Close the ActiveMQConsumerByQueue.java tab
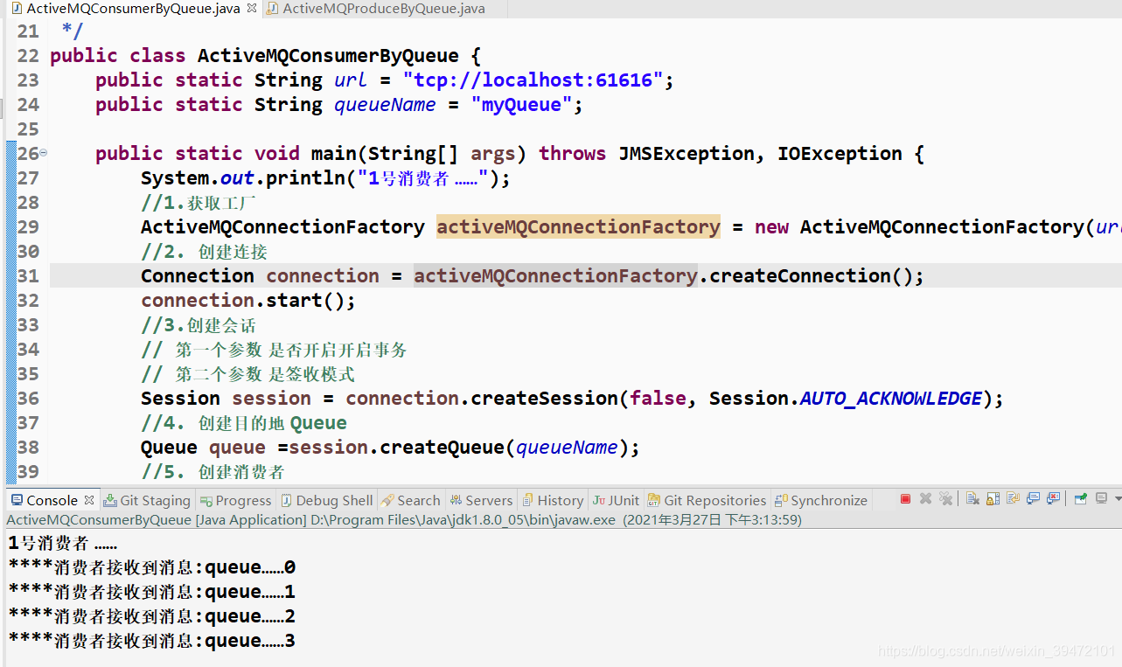This screenshot has height=667, width=1122. click(x=251, y=9)
